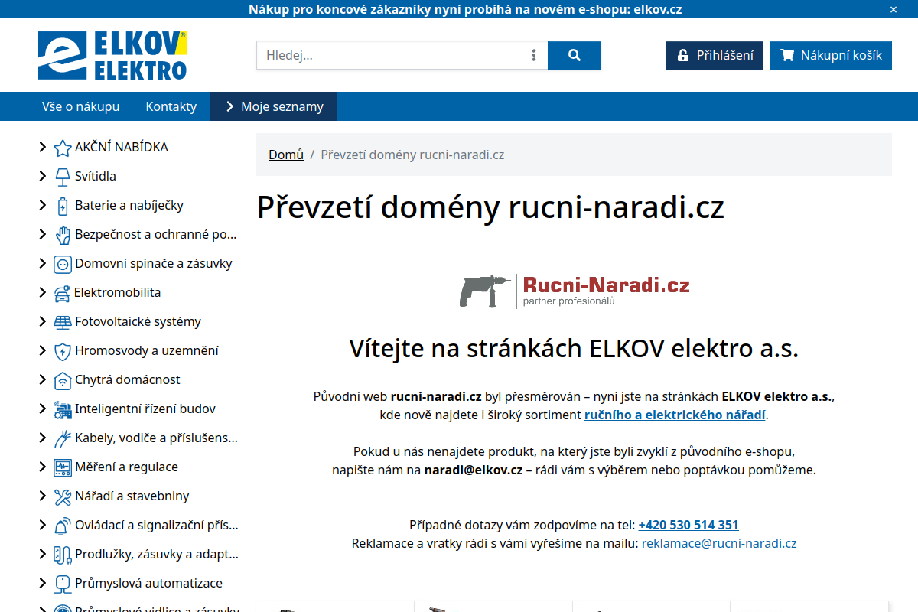
Task: Open Průmyslová automatizace category
Action: (x=148, y=583)
